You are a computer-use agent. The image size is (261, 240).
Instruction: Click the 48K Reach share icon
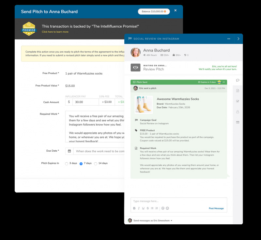pyautogui.click(x=144, y=55)
